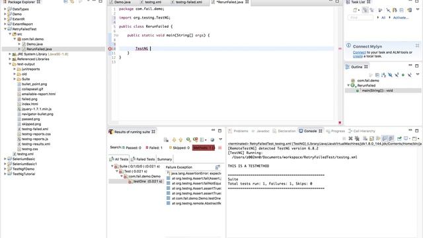Viewport: 423px width, 238px height.
Task: Toggle Hide Static Members in Outline
Action: click(x=397, y=75)
